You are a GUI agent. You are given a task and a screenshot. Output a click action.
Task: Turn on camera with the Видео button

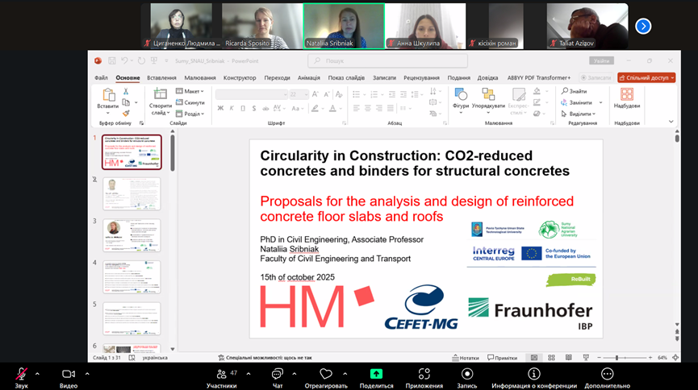coord(69,374)
